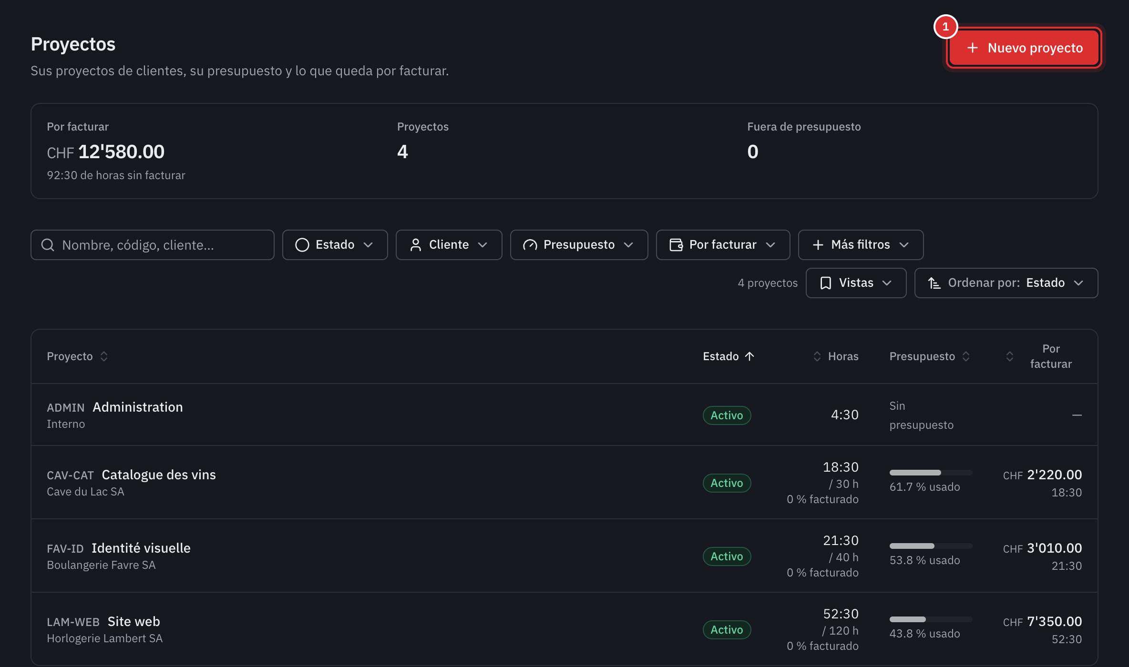
Task: Click the 53.8 % usado progress bar
Action: pos(931,546)
